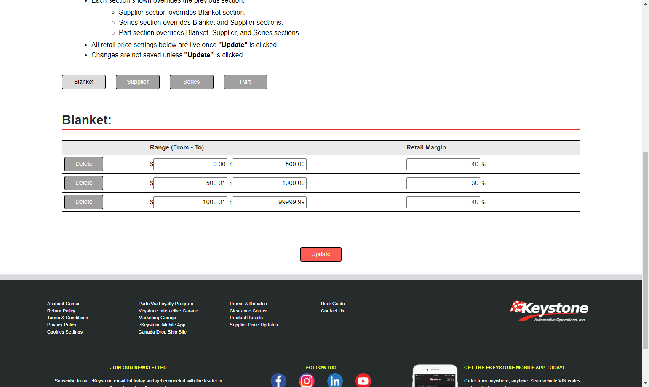Open the Privacy Policy link
Screen dimensions: 649x387
(62, 325)
